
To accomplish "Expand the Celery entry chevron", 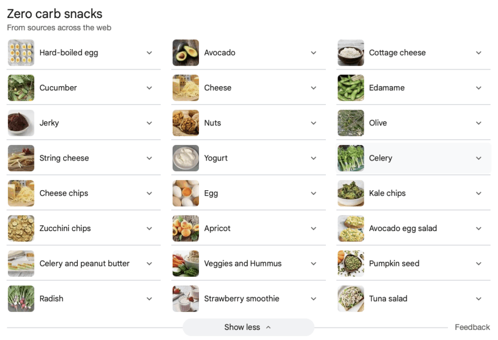I will click(x=479, y=158).
